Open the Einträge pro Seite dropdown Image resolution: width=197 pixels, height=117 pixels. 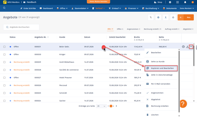coord(101,106)
